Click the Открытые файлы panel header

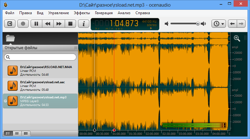tap(40, 48)
